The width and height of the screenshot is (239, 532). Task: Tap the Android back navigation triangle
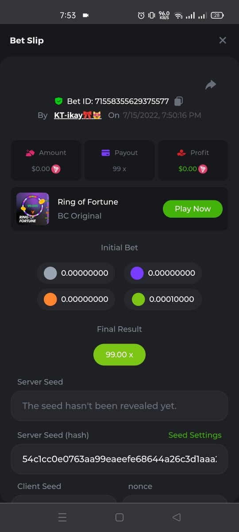177,517
